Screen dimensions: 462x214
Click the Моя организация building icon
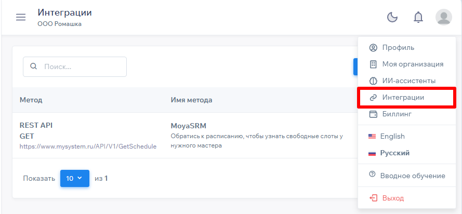coord(373,64)
